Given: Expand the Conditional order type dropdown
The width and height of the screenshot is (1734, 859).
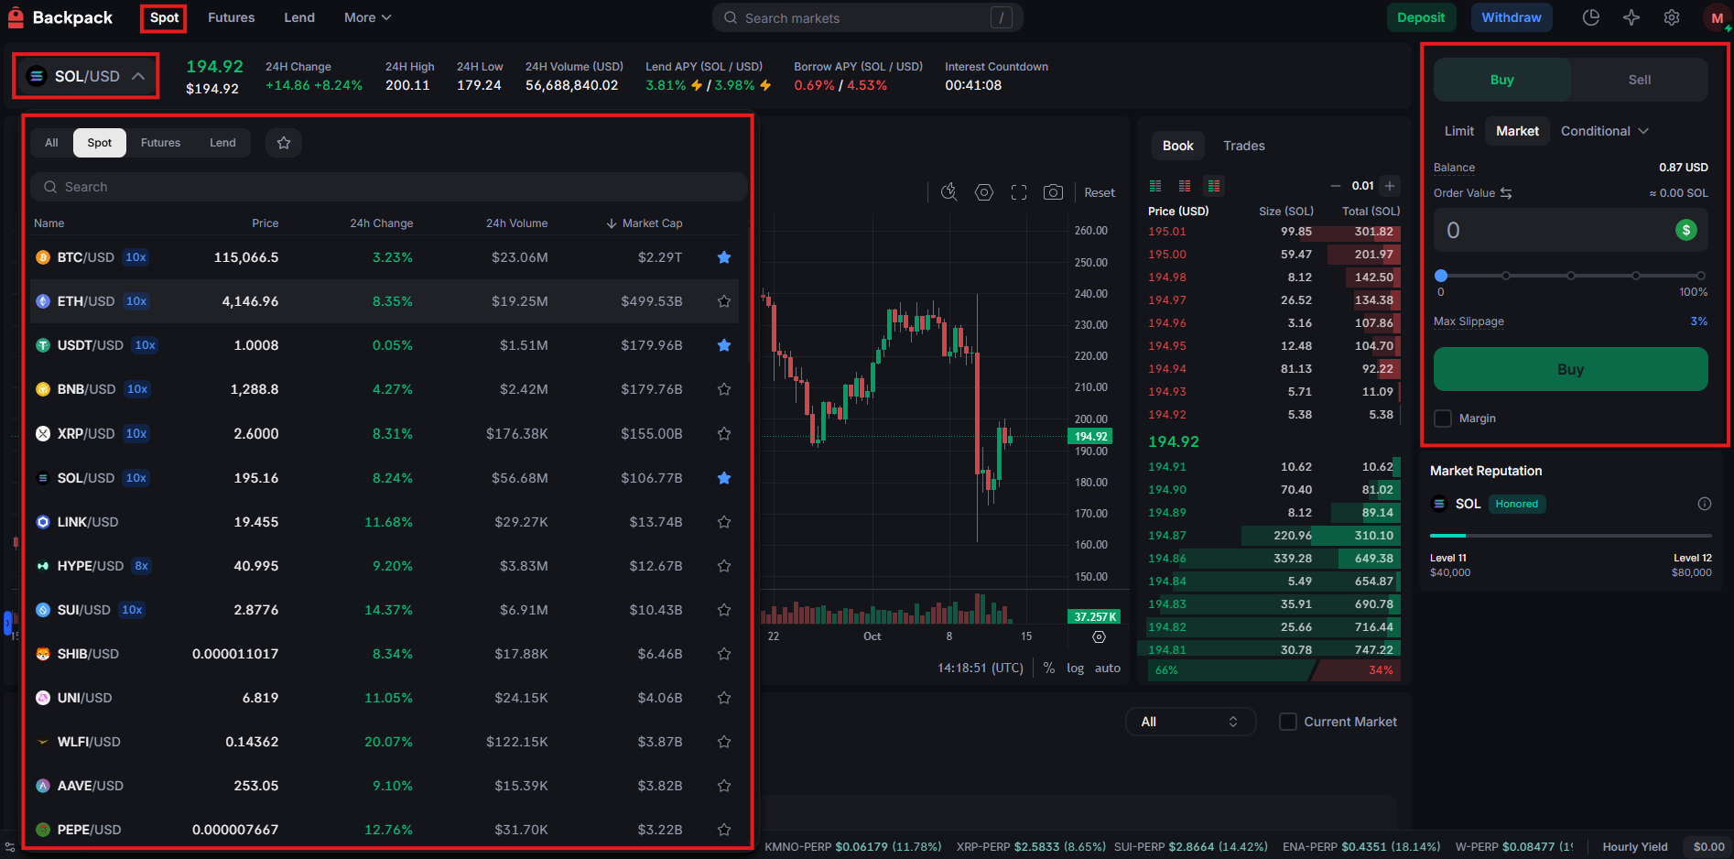Looking at the screenshot, I should pos(1605,131).
